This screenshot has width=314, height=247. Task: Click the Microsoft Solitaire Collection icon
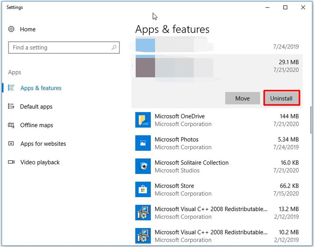pyautogui.click(x=143, y=166)
